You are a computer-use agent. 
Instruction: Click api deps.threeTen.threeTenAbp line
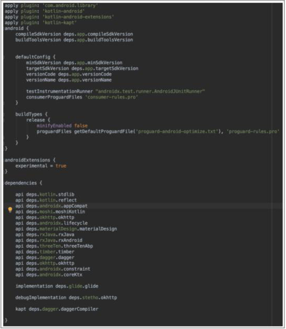[54, 246]
